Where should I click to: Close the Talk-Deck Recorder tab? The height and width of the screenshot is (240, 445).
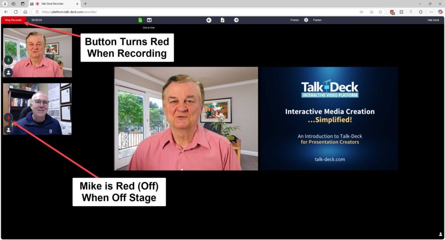77,3
